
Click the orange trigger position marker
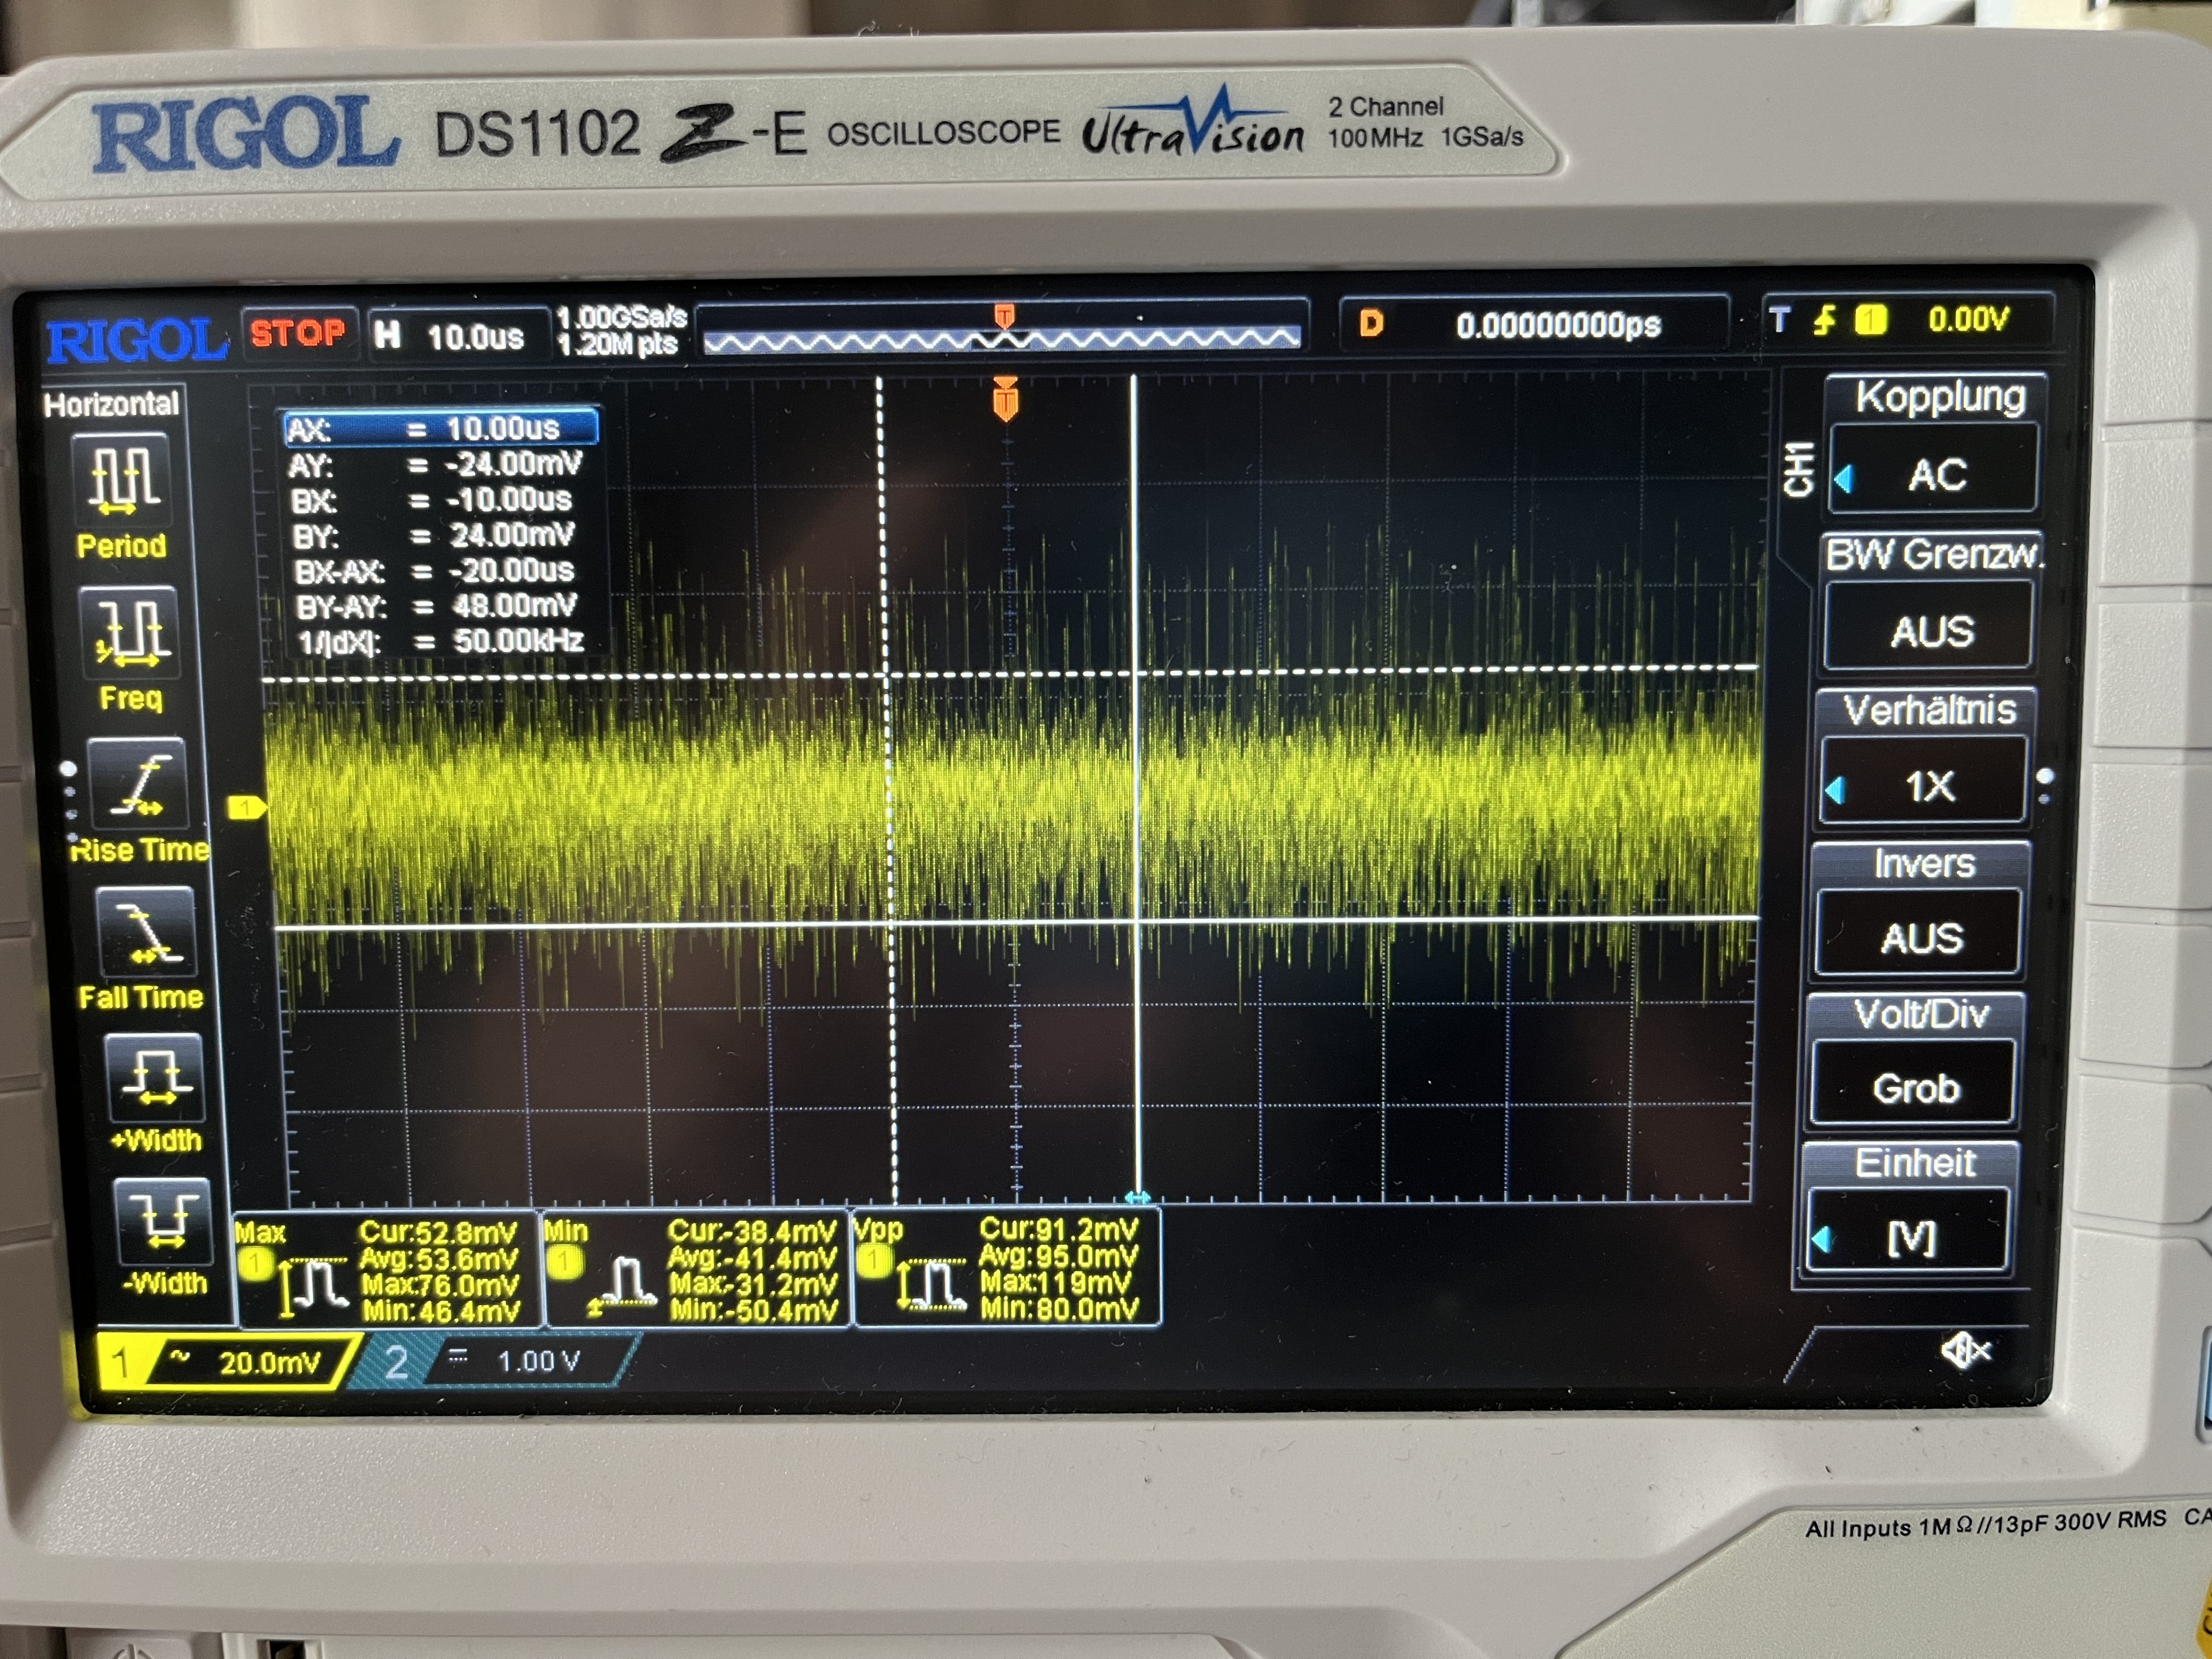(1005, 399)
